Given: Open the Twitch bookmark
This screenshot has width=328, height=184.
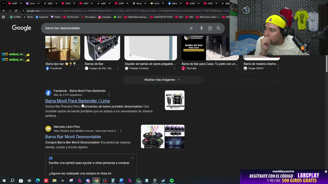Looking at the screenshot, I should click(x=56, y=17).
